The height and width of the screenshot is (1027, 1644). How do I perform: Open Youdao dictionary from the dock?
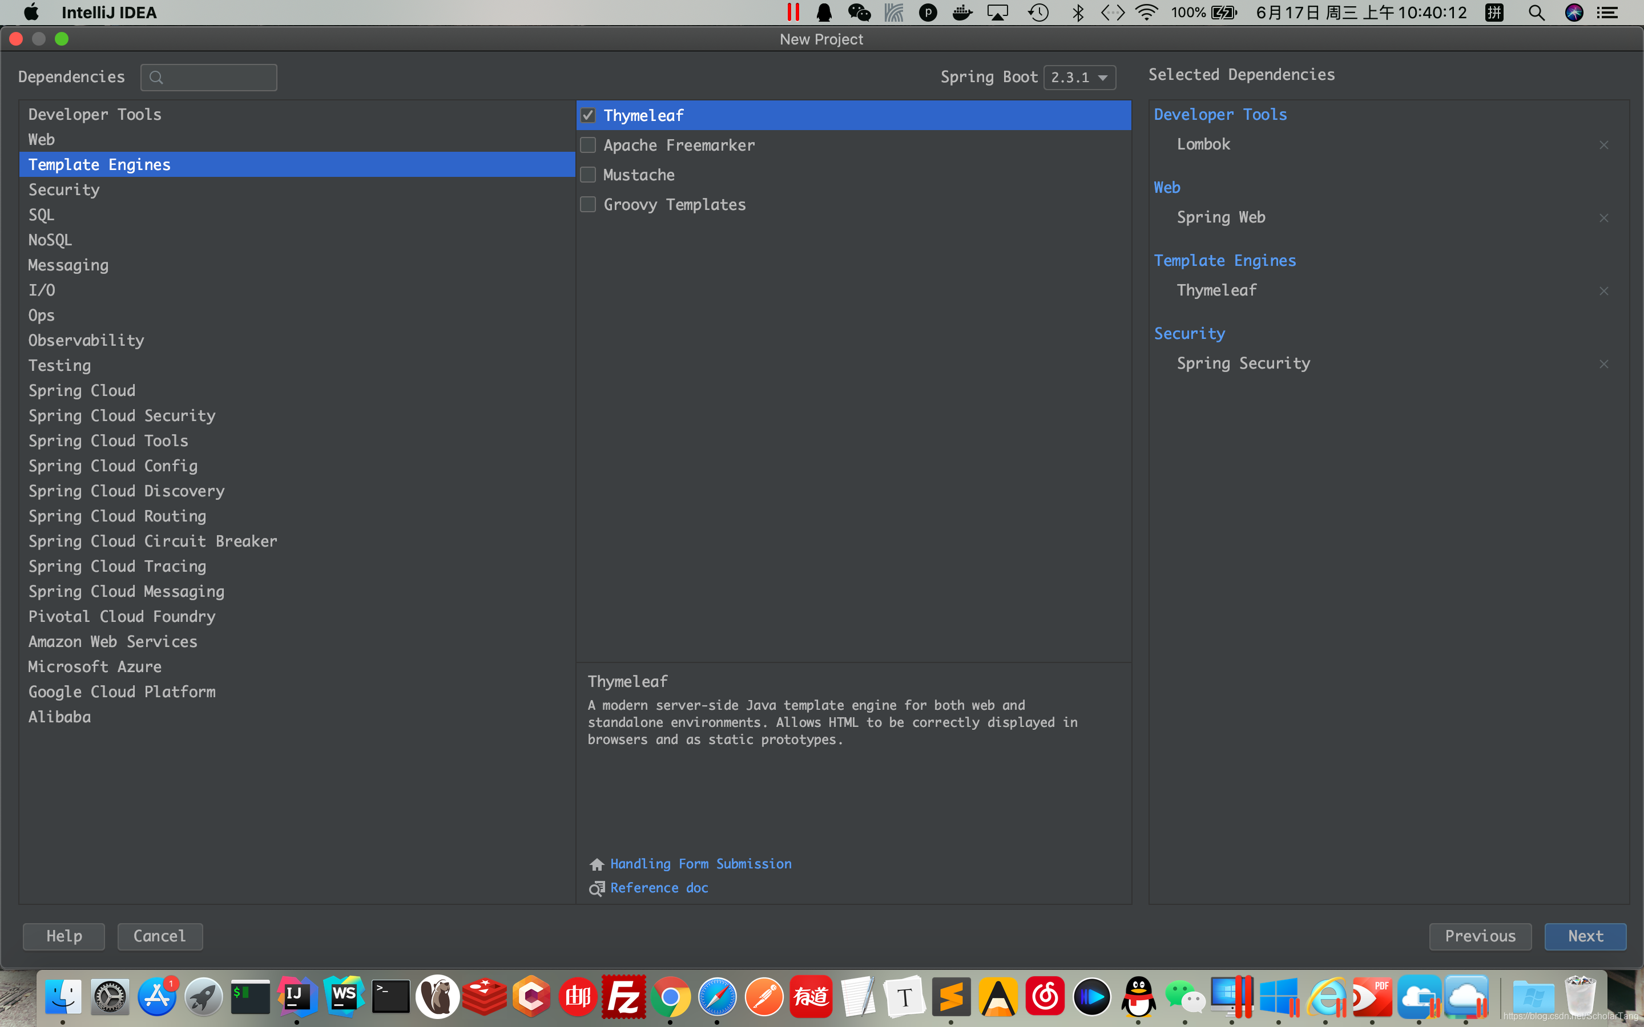tap(811, 996)
